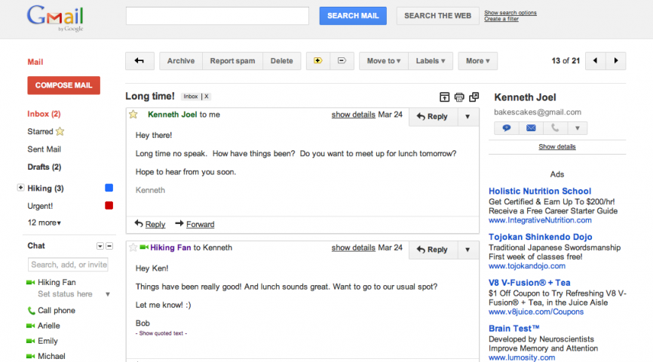Image resolution: width=653 pixels, height=362 pixels.
Task: Open the Move to dropdown
Action: click(383, 61)
